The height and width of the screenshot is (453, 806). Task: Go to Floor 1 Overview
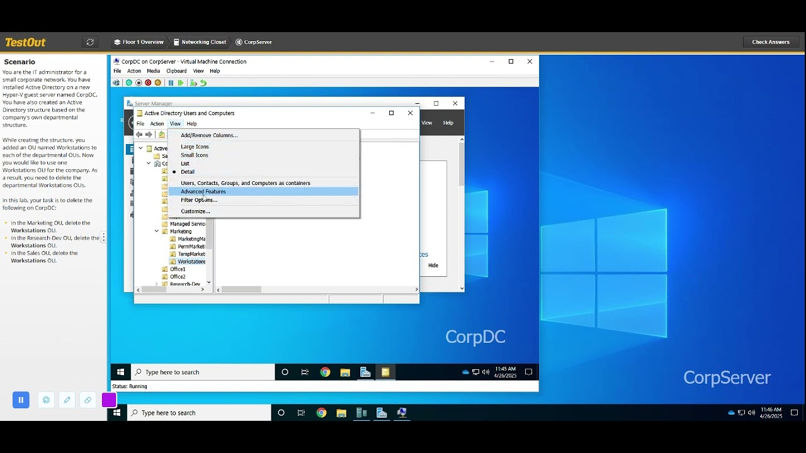point(139,42)
